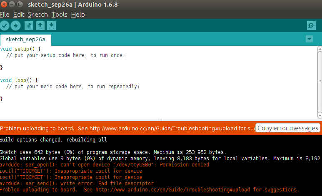Viewport: 322px width, 196px height.
Task: Open the Help menu
Action: [78, 15]
